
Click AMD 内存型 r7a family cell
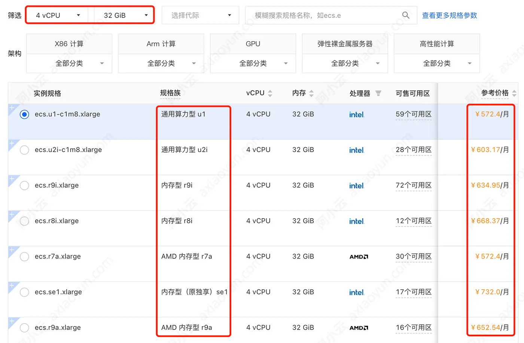pos(186,256)
